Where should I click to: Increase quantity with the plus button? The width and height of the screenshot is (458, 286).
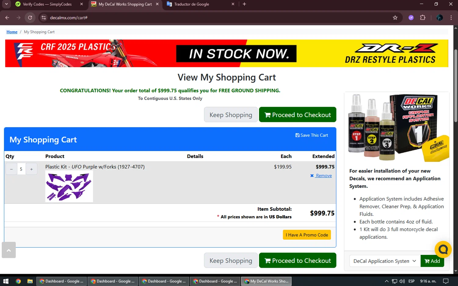(31, 169)
